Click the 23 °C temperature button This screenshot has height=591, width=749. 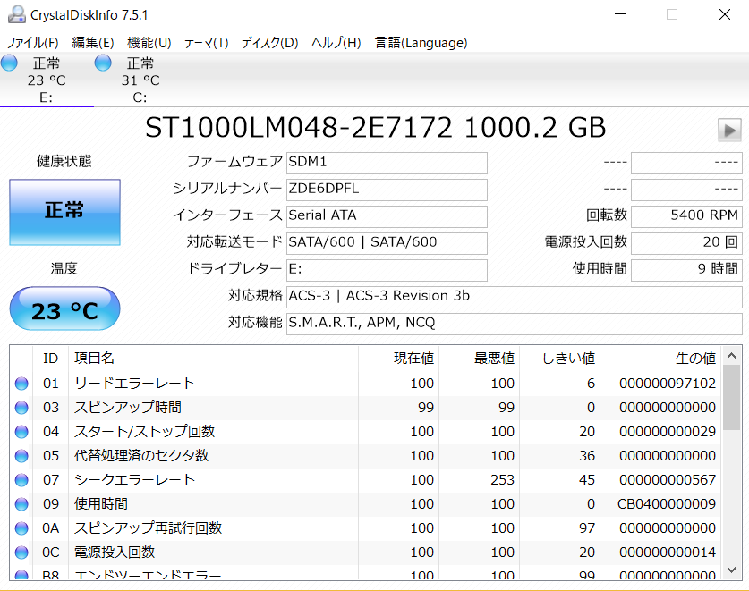click(x=64, y=308)
